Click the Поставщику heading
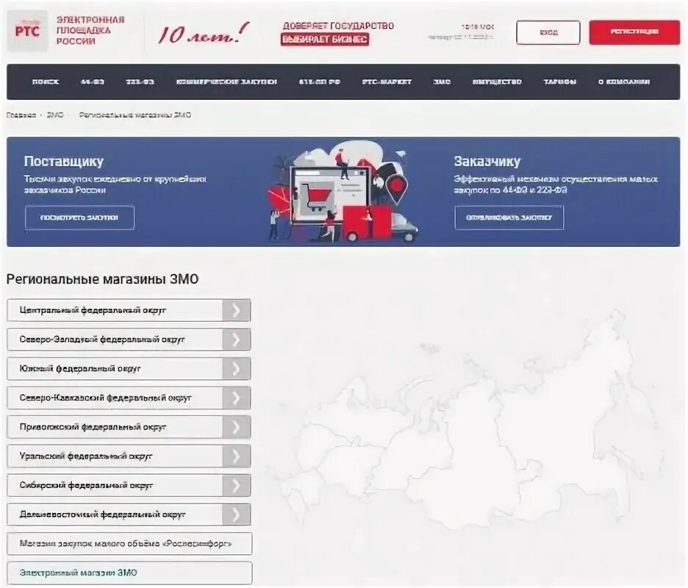The width and height of the screenshot is (688, 588). [x=64, y=162]
